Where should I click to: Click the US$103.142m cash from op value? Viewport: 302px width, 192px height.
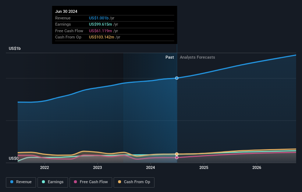pyautogui.click(x=102, y=37)
